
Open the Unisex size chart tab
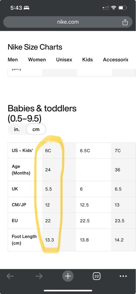pos(64,60)
